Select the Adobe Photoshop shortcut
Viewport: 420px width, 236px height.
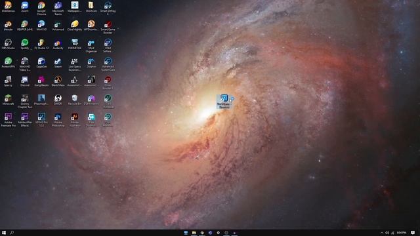point(58,119)
